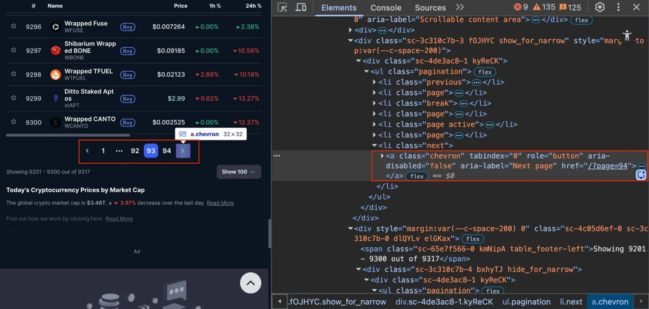Show more DevTools tabs chevron
The image size is (649, 309).
pos(460,7)
